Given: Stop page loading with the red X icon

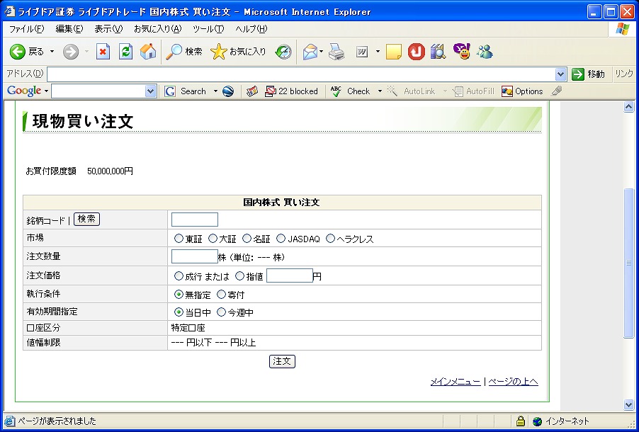Looking at the screenshot, I should (103, 52).
